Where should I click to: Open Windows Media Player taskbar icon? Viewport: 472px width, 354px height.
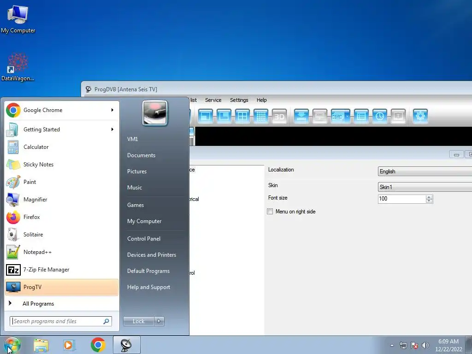click(69, 345)
